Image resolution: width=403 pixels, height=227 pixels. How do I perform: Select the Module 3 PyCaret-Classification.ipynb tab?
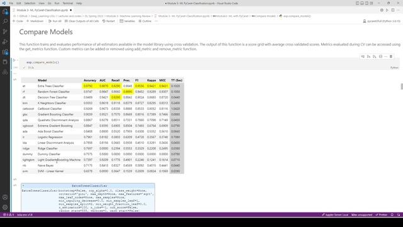pos(42,10)
